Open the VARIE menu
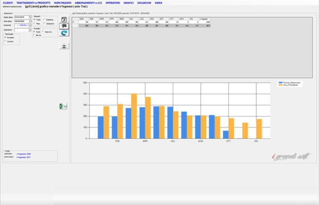The image size is (319, 205). 158,3
